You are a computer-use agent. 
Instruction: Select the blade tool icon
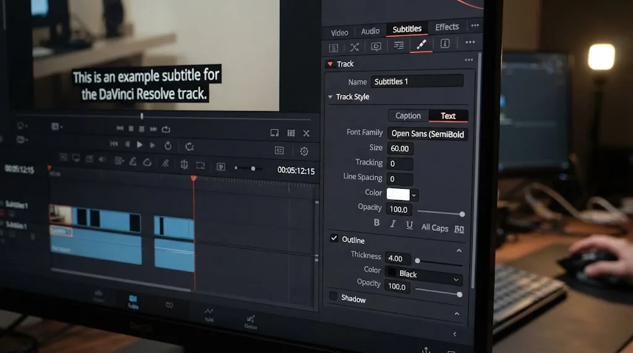click(x=165, y=164)
